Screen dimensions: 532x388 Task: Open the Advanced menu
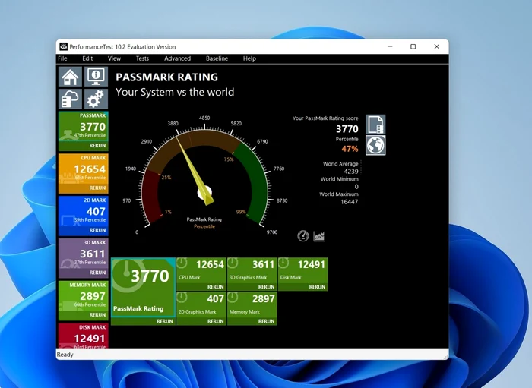pos(177,58)
